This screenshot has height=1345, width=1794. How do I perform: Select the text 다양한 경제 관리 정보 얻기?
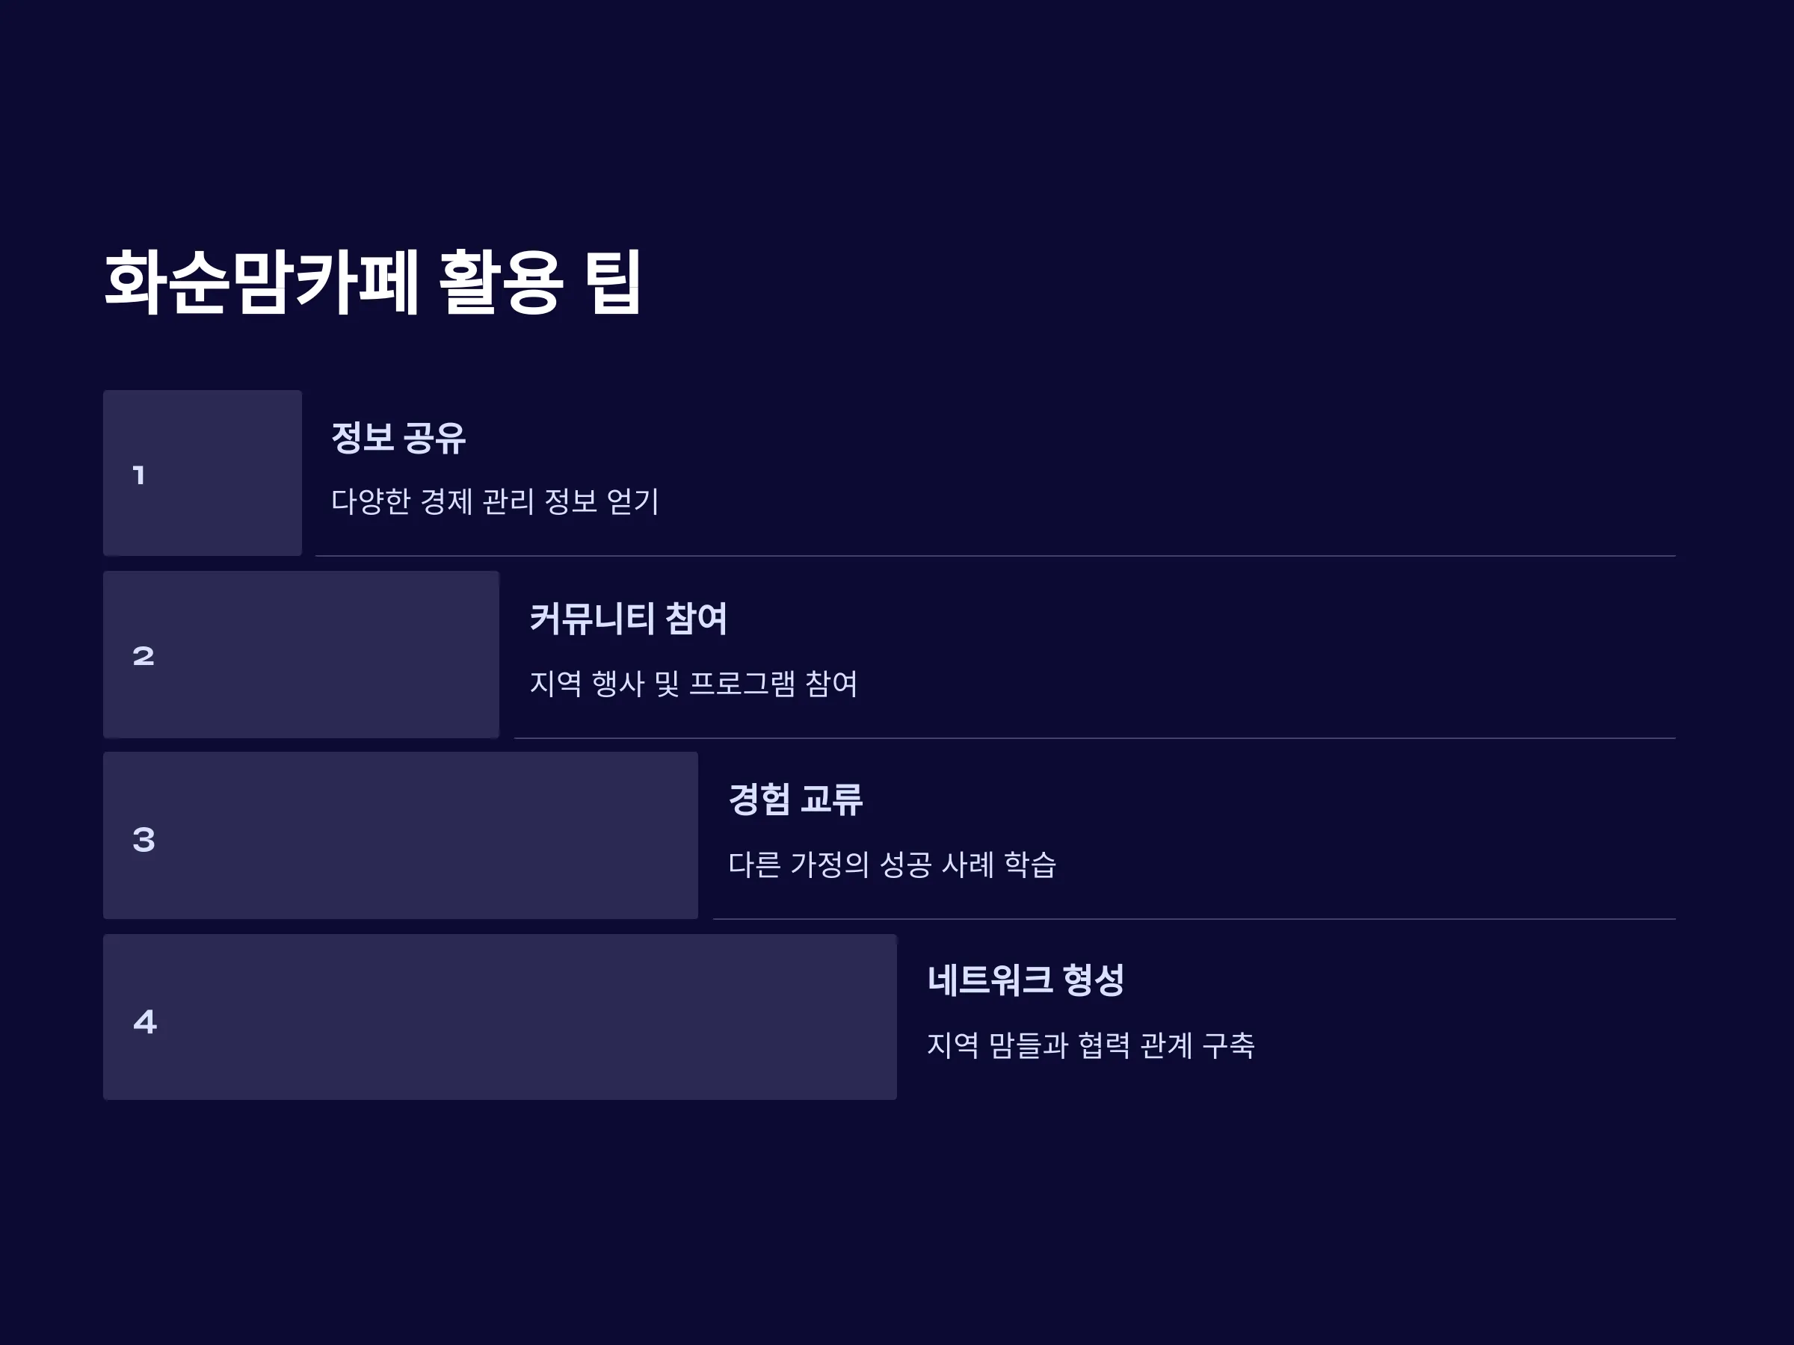point(495,501)
